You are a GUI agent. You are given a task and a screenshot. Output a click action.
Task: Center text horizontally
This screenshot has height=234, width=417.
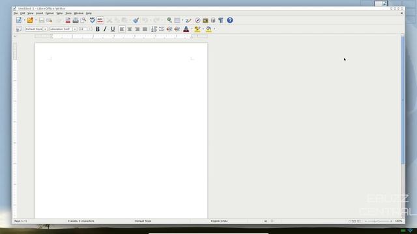130,29
